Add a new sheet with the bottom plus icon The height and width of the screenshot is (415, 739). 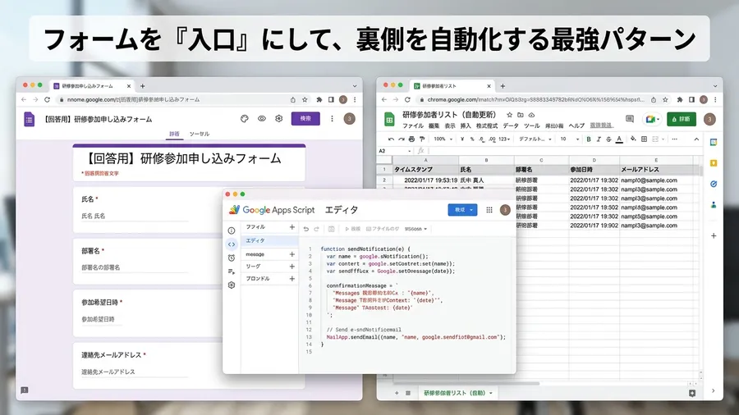[x=397, y=394]
